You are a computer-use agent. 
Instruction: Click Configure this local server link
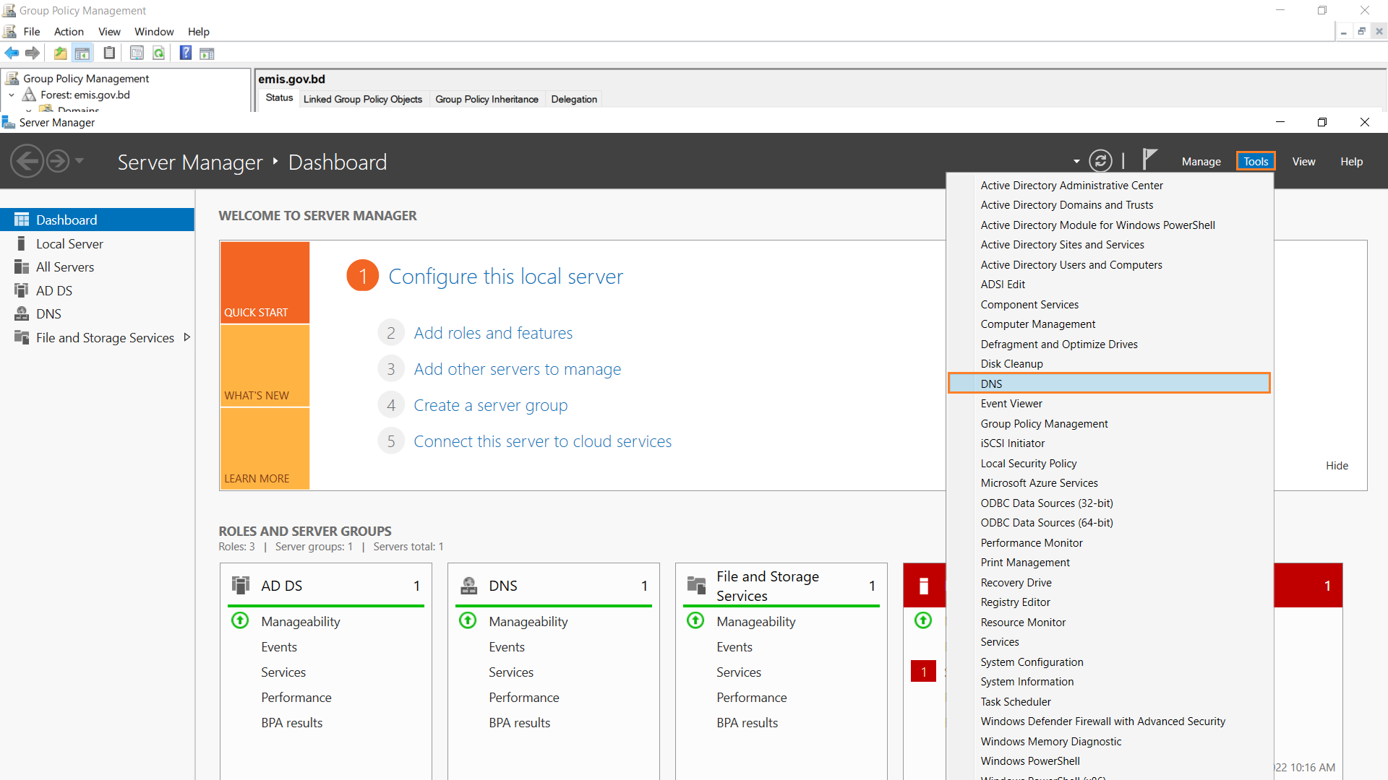(x=505, y=277)
